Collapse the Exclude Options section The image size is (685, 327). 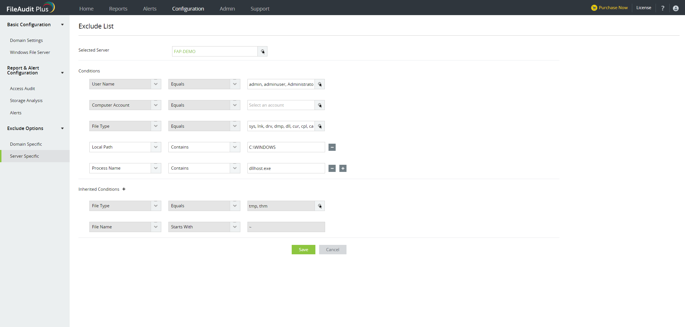(62, 129)
